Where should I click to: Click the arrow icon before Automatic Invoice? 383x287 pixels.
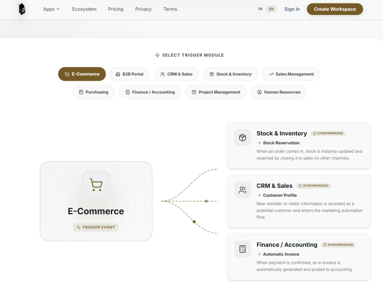(x=259, y=254)
